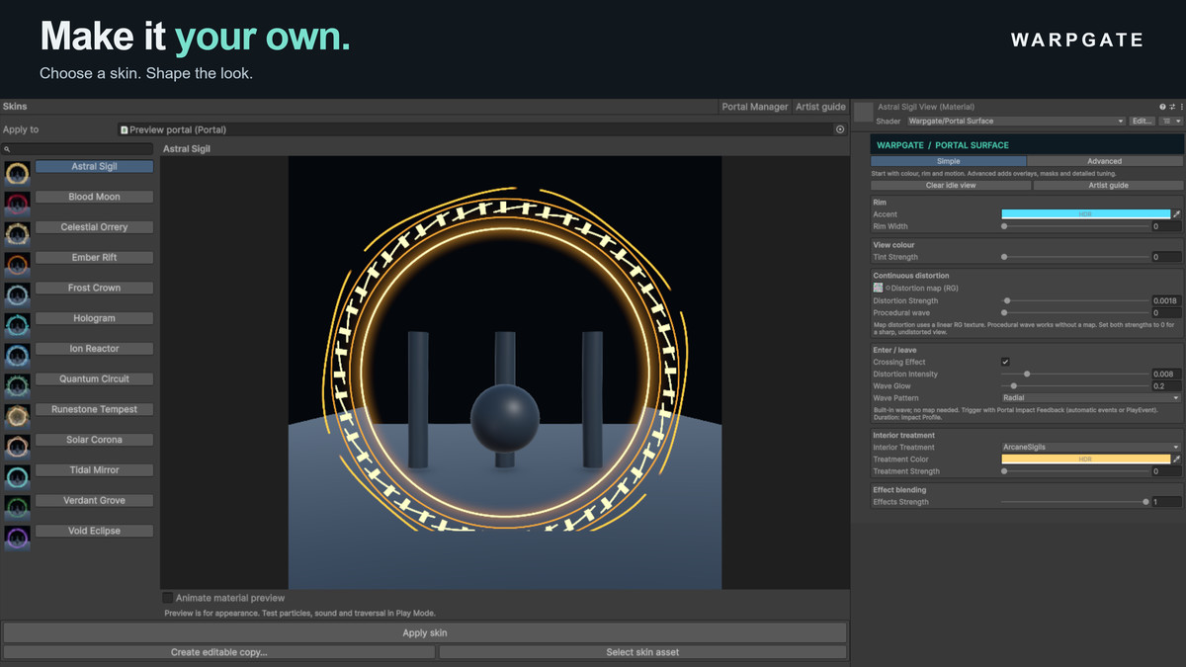Click the Distortion Intensity slider
The height and width of the screenshot is (667, 1186).
tap(1075, 374)
